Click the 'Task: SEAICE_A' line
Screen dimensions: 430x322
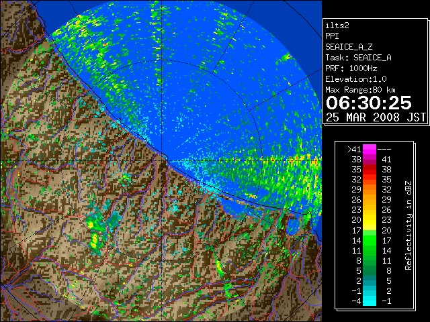click(x=358, y=58)
